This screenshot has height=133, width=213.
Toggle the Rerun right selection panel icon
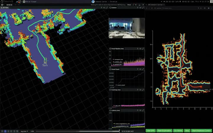click(143, 5)
